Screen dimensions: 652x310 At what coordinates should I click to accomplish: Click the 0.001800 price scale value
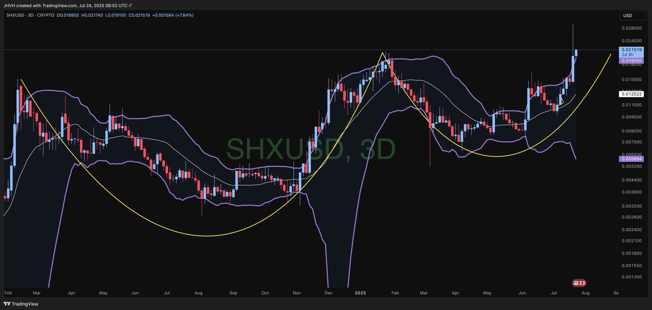pyautogui.click(x=631, y=253)
